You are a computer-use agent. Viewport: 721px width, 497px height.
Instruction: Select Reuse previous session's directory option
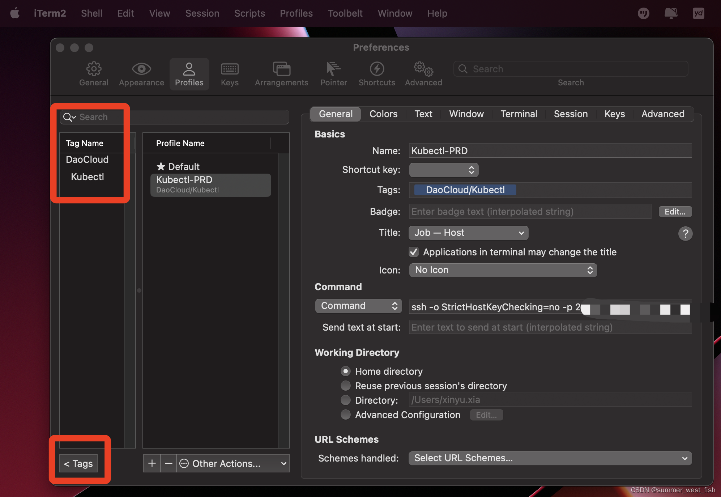tap(346, 386)
